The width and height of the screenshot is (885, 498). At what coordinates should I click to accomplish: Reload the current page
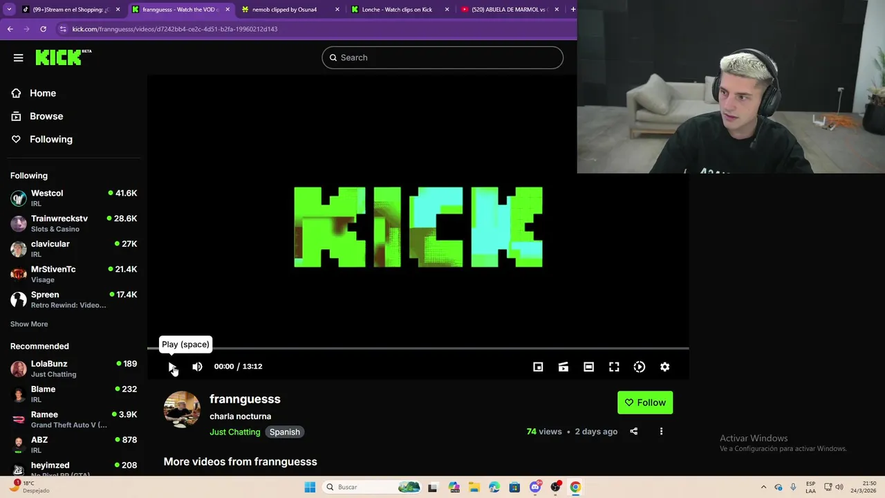pos(43,29)
